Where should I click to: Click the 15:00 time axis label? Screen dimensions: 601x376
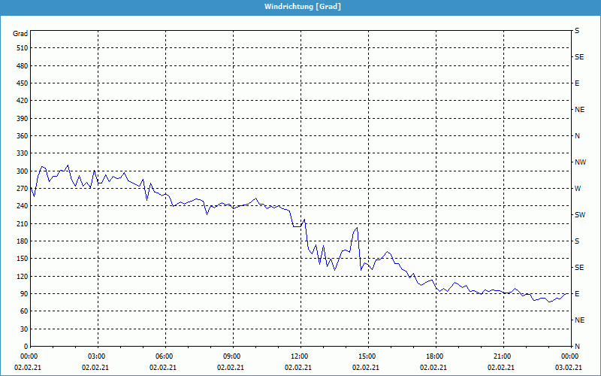367,356
